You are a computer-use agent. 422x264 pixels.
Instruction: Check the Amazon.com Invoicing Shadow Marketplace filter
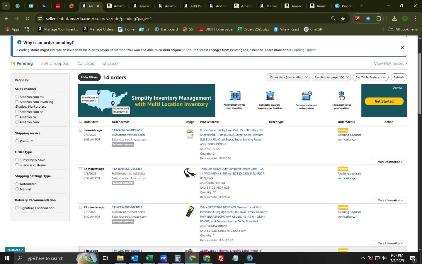(17, 102)
